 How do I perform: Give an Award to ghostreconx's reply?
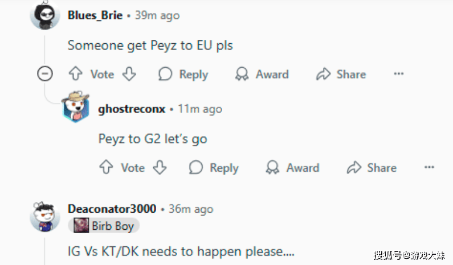(x=292, y=168)
